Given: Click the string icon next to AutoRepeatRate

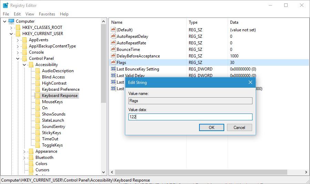Looking at the screenshot, I should 113,43.
